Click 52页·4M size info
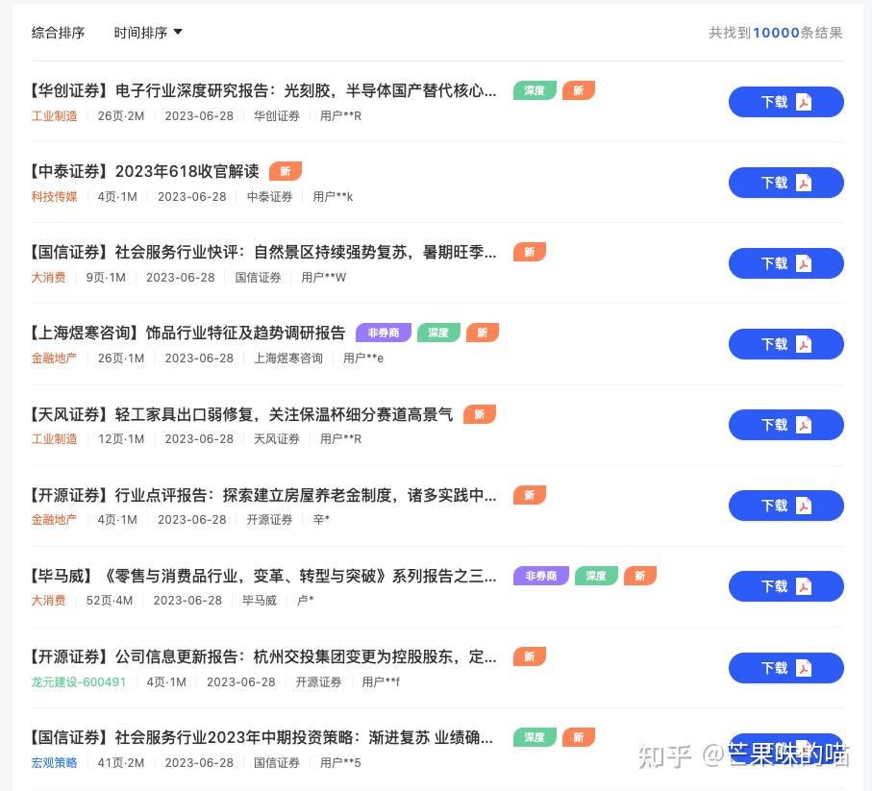 [110, 600]
